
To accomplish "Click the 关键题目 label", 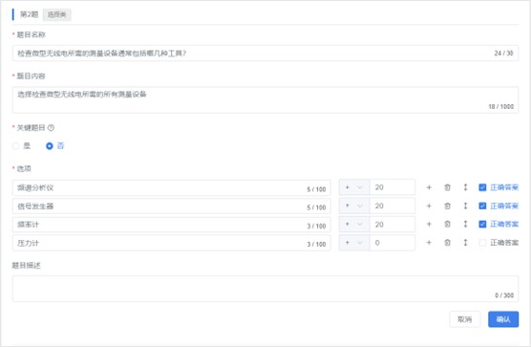I will [32, 128].
